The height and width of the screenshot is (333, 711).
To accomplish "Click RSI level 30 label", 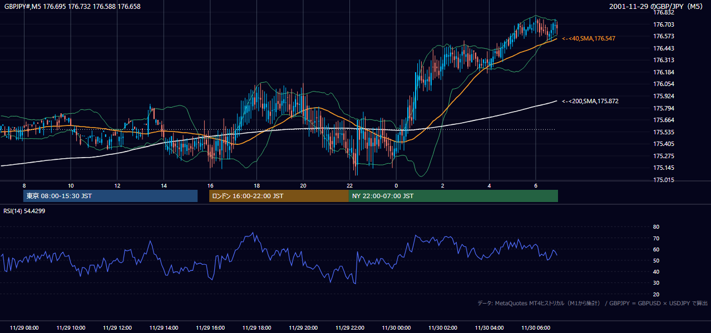I will coord(656,283).
